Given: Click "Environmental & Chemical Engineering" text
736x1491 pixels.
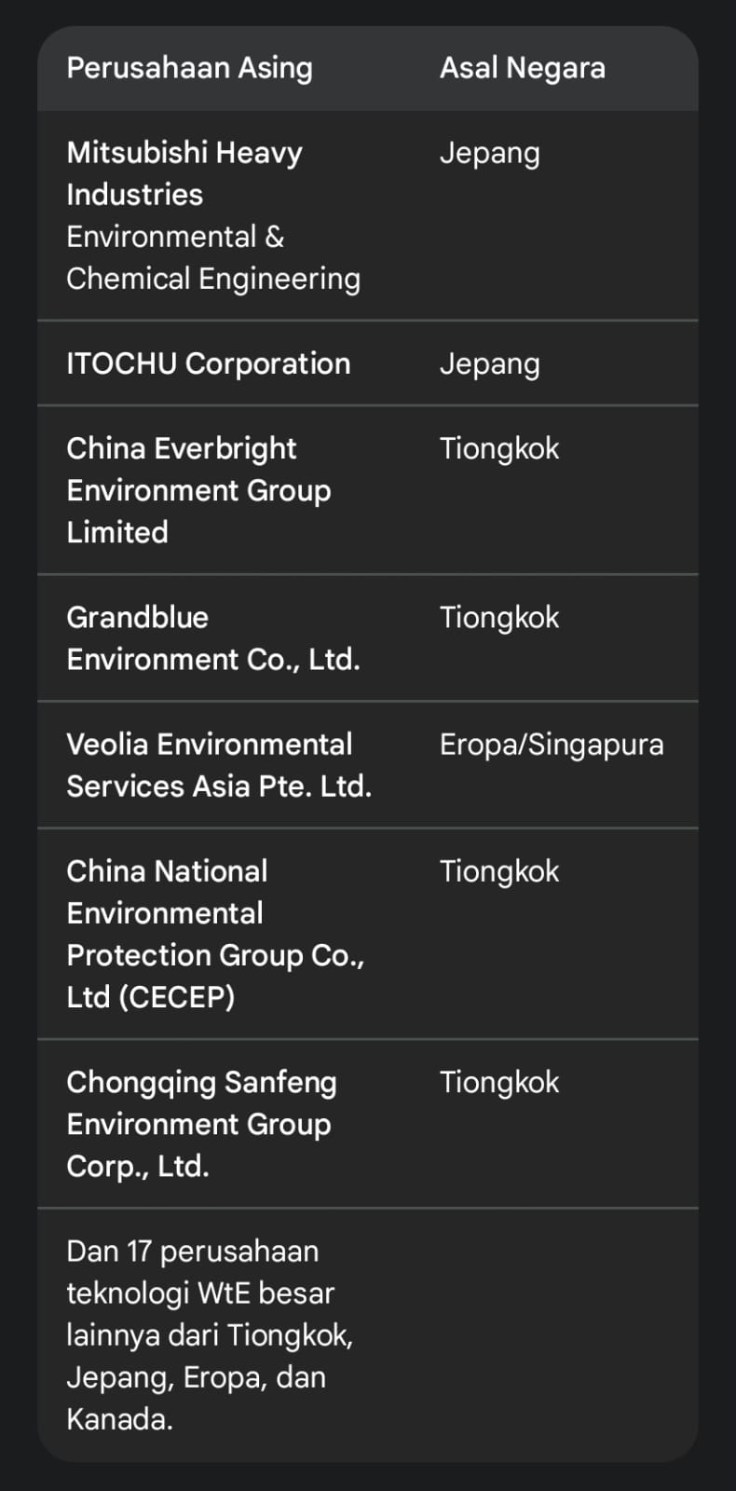Looking at the screenshot, I should click(212, 258).
